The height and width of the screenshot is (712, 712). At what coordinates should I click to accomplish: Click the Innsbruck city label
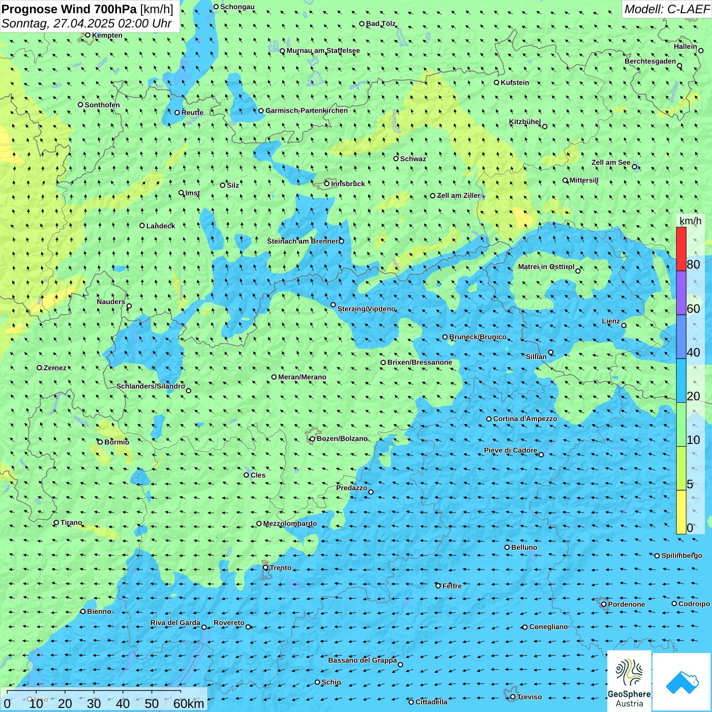coord(348,184)
